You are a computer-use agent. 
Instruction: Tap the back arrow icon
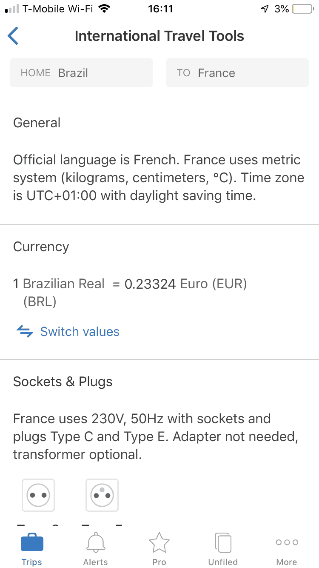click(x=13, y=36)
